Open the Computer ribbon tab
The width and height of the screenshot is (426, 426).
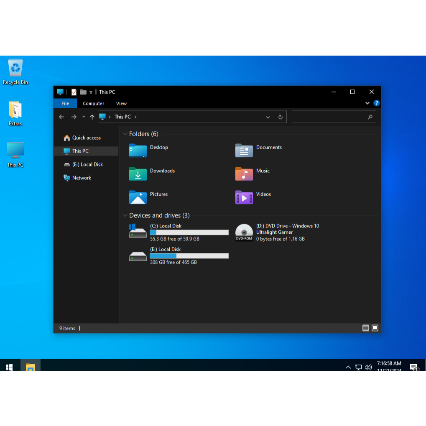(94, 104)
